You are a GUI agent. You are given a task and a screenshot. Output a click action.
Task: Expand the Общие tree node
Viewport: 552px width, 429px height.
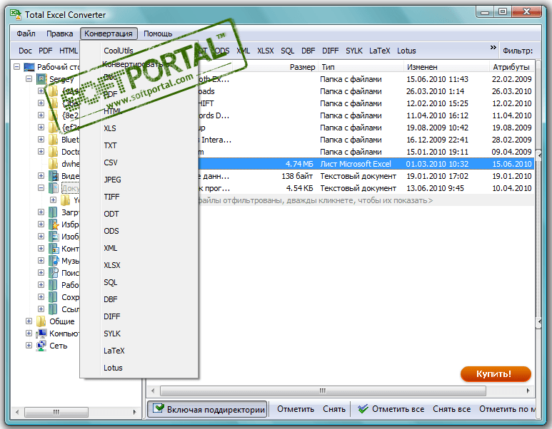tap(29, 321)
